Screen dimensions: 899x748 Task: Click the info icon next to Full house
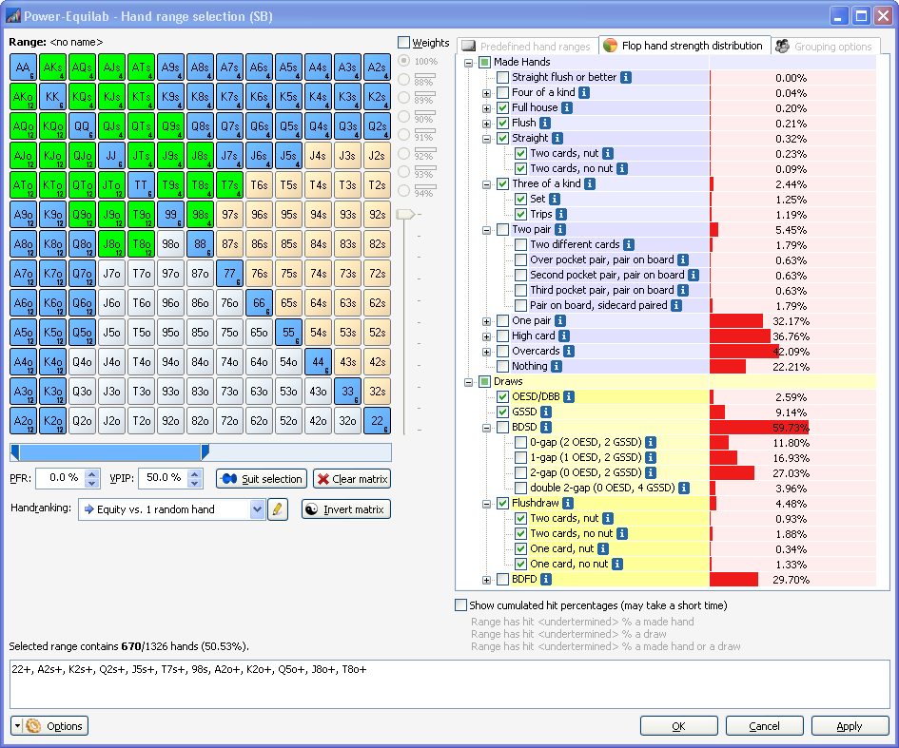click(x=566, y=107)
